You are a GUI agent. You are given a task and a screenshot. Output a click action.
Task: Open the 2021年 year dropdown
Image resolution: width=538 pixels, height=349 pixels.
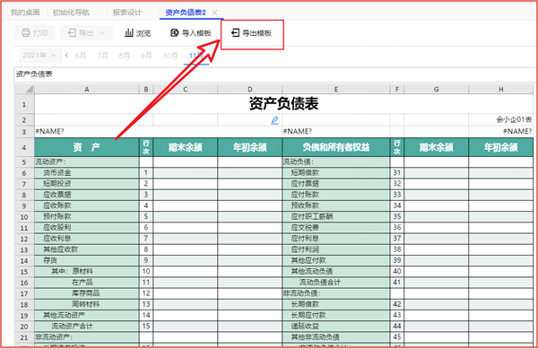(39, 56)
